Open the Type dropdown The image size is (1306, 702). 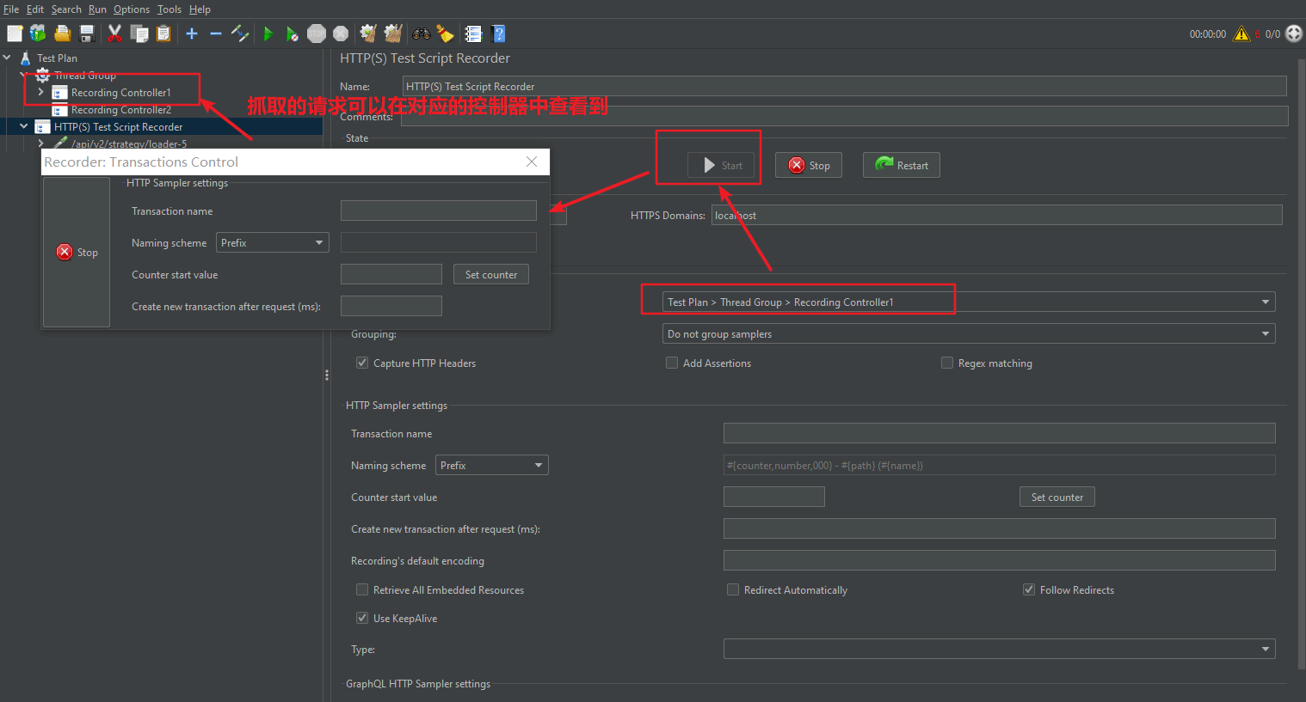click(x=999, y=649)
